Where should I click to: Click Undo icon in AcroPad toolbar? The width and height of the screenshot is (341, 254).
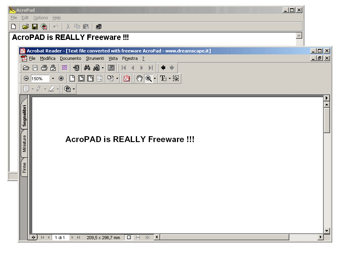[x=56, y=27]
